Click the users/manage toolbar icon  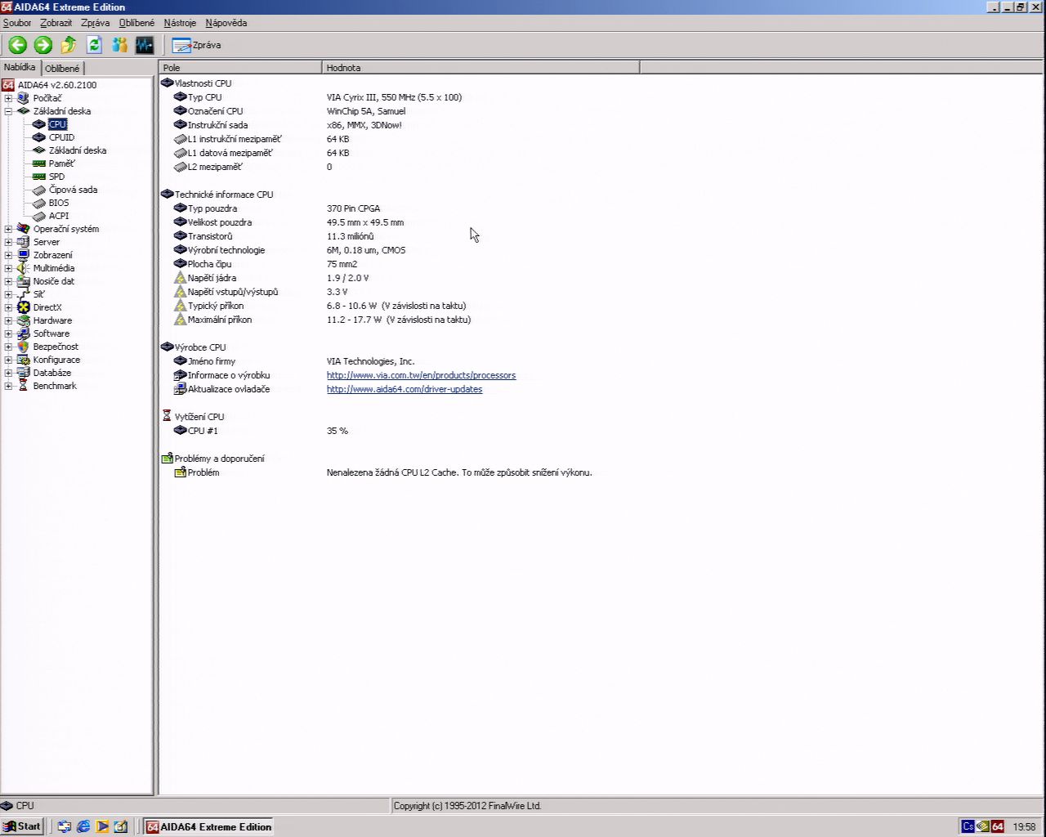[x=120, y=45]
